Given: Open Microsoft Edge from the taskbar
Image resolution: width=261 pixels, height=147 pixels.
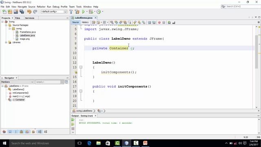Looking at the screenshot, I should (x=89, y=143).
